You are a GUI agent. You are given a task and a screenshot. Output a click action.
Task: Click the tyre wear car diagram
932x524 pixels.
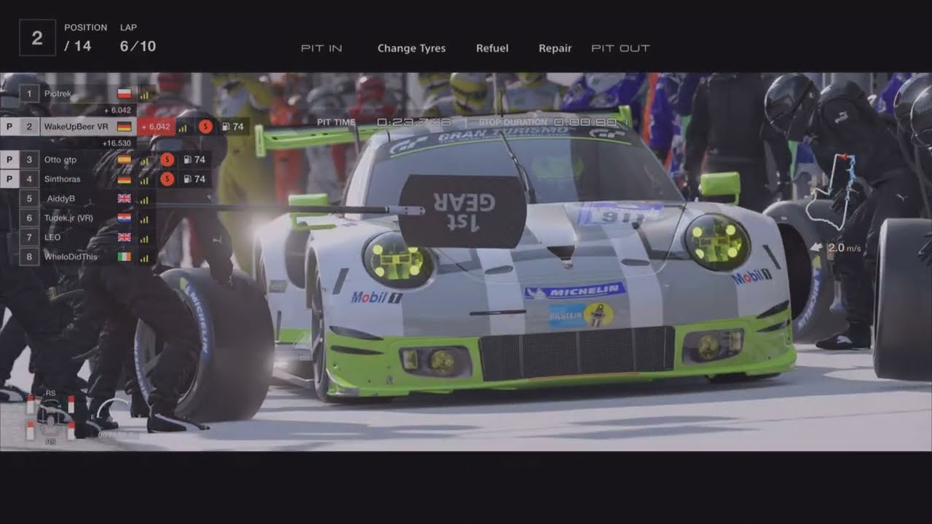point(50,418)
